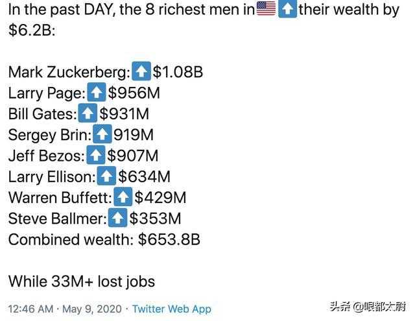Click the up arrow beside Jeff Bezos
The image size is (415, 321).
point(95,156)
